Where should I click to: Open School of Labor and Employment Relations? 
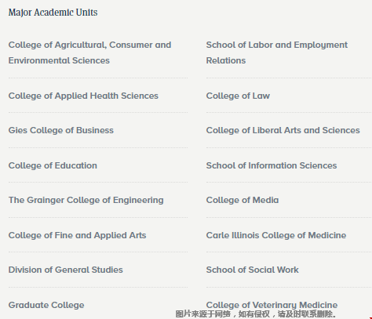point(277,53)
